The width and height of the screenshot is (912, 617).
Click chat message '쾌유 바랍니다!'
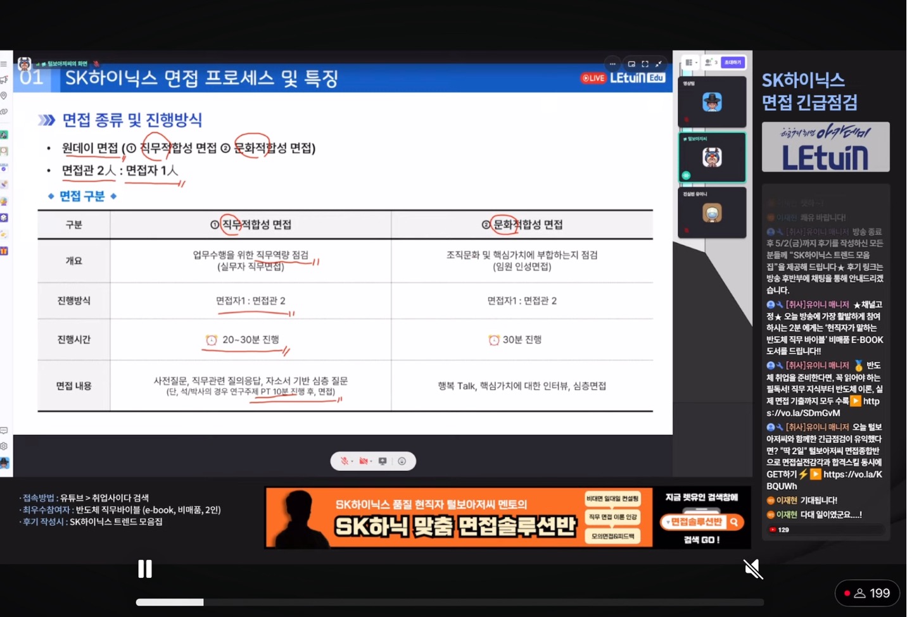(823, 218)
